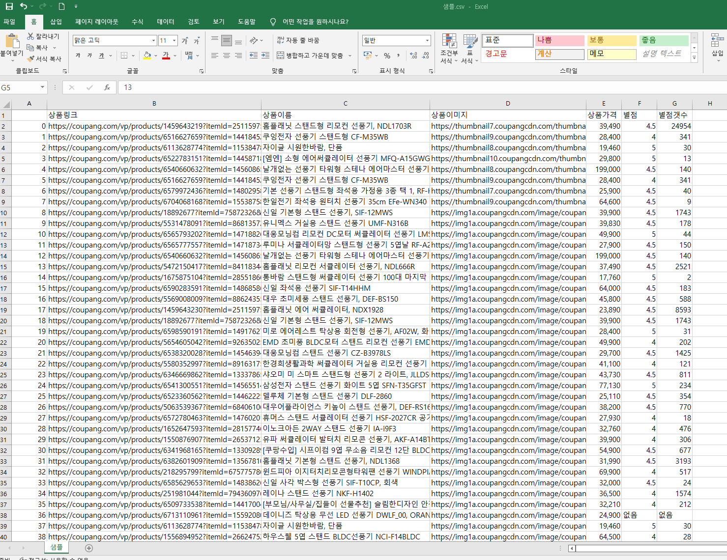Toggle bold formatting button
The width and height of the screenshot is (727, 560).
[78, 56]
